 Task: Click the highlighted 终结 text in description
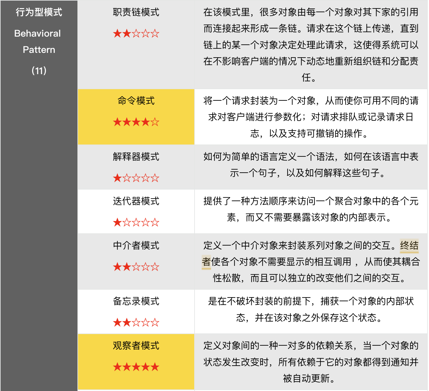[x=409, y=246]
